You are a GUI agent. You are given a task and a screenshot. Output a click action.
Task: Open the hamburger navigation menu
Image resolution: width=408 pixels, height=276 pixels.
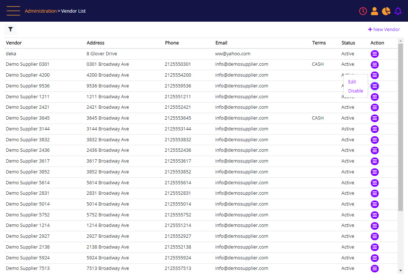tap(13, 11)
